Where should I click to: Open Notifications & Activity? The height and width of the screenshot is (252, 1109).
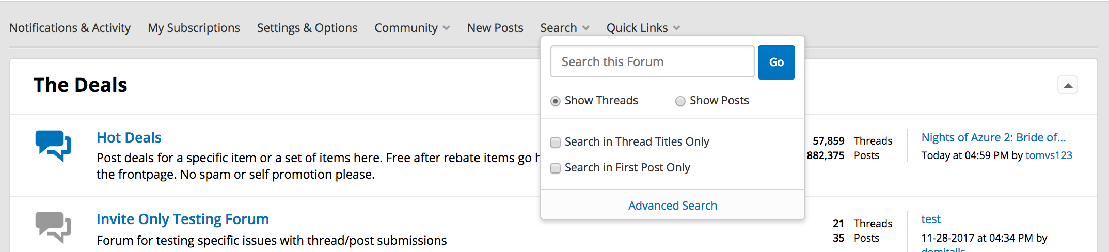(x=70, y=28)
